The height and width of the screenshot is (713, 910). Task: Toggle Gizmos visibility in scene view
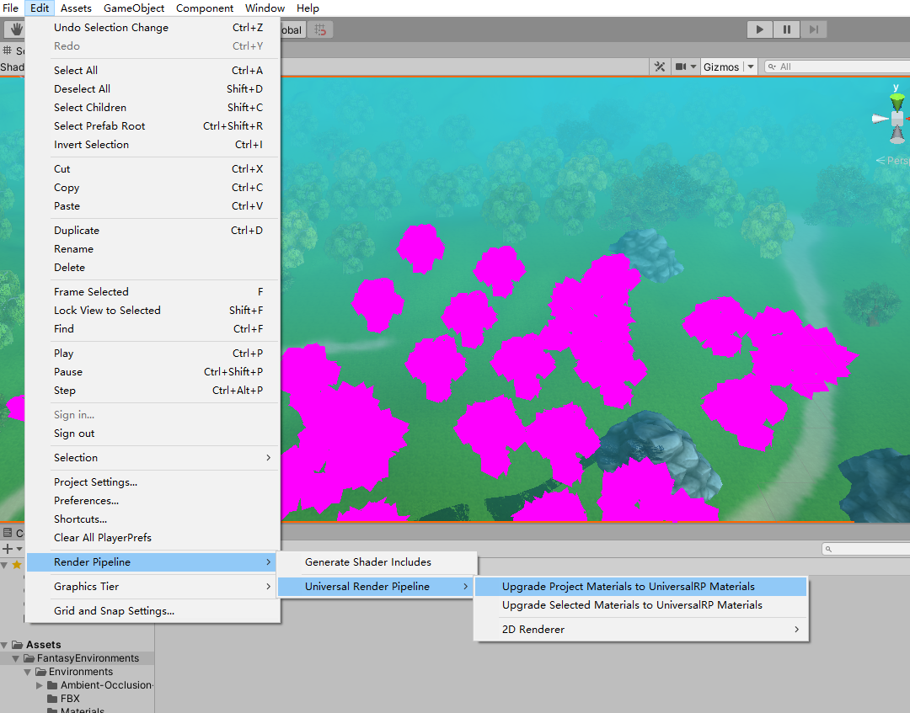point(723,66)
